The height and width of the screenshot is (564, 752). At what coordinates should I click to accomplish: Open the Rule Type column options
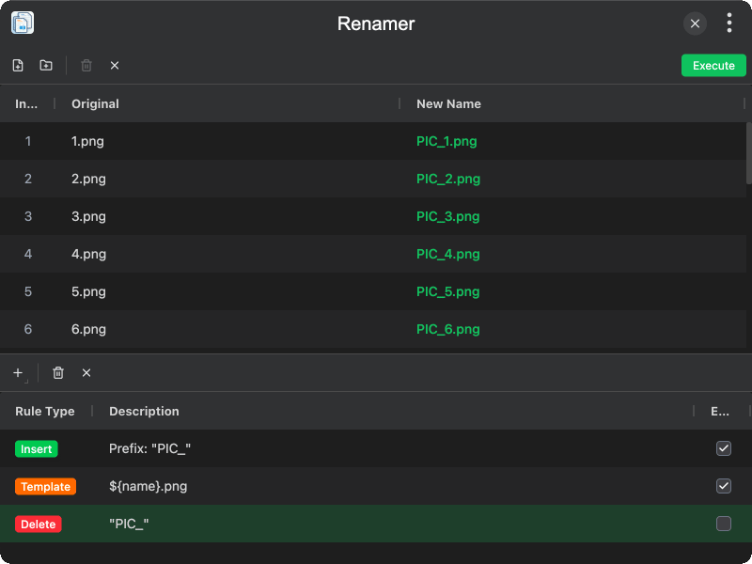[x=44, y=411]
